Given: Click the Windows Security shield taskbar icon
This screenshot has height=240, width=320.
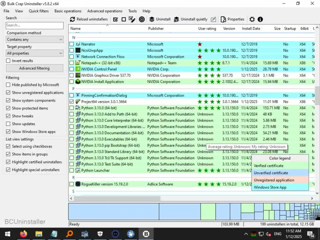Looking at the screenshot, I should 100,234.
